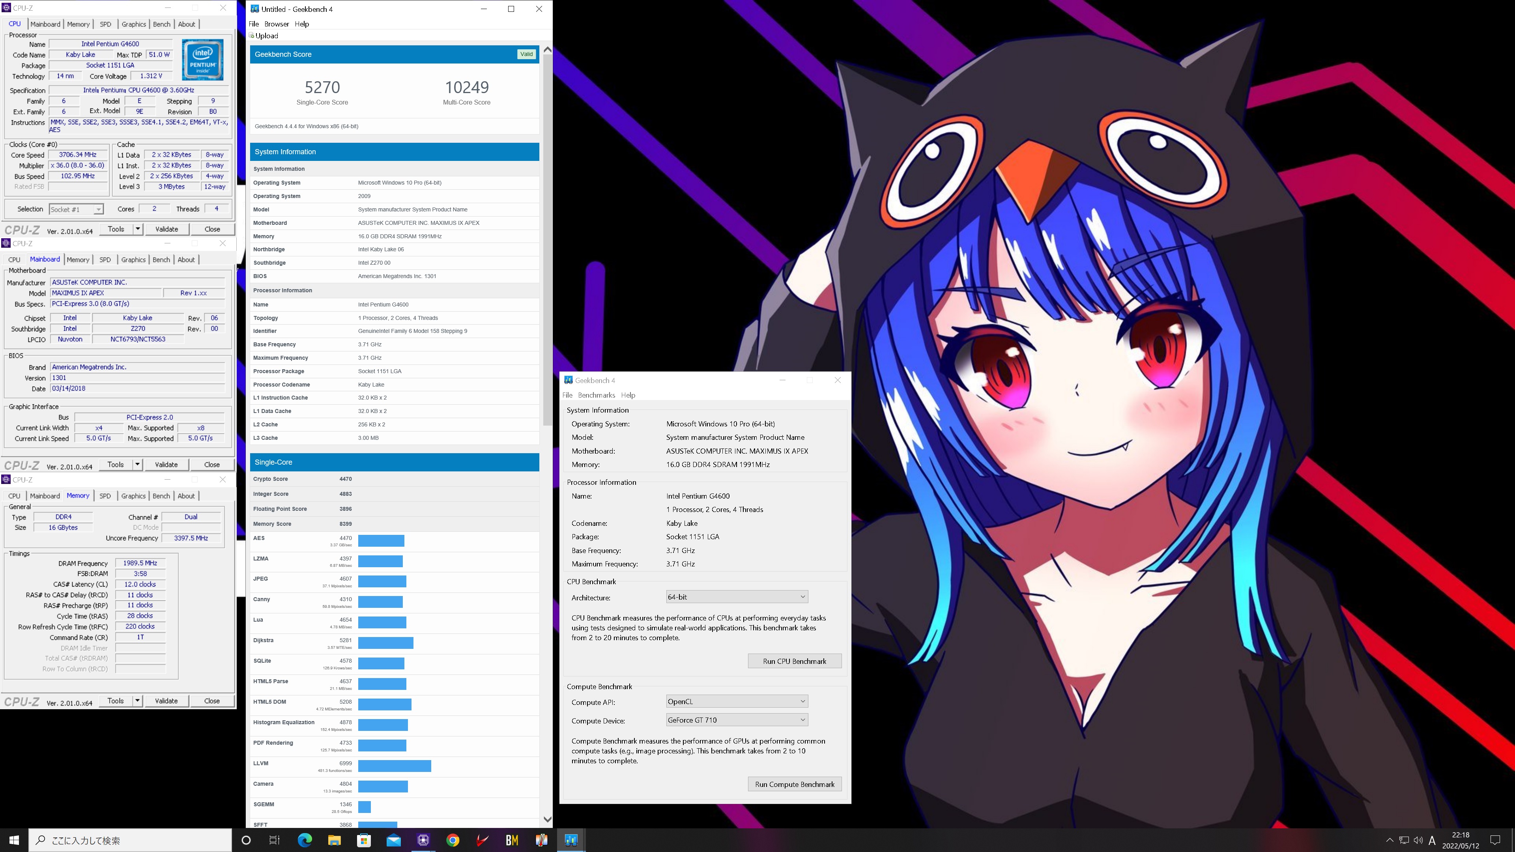The height and width of the screenshot is (852, 1515).
Task: Open the Socket #1 selection dropdown
Action: (x=76, y=209)
